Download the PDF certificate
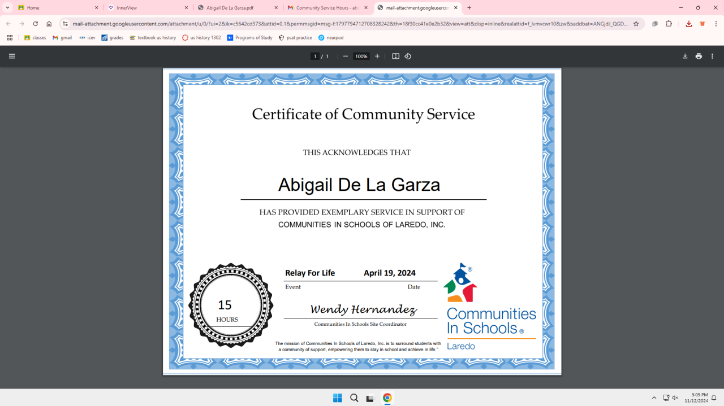This screenshot has width=724, height=406. click(x=685, y=56)
